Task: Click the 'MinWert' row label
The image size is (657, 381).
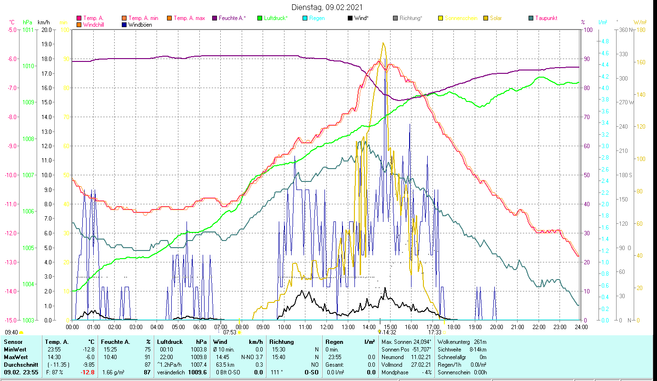Action: point(15,350)
